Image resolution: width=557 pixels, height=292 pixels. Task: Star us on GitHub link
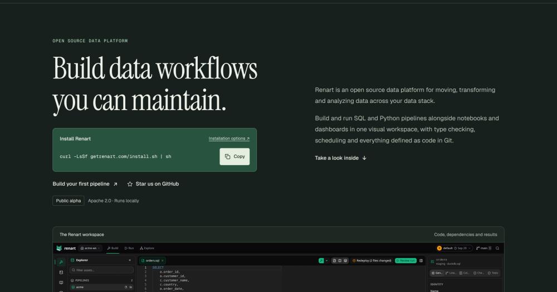tap(153, 184)
